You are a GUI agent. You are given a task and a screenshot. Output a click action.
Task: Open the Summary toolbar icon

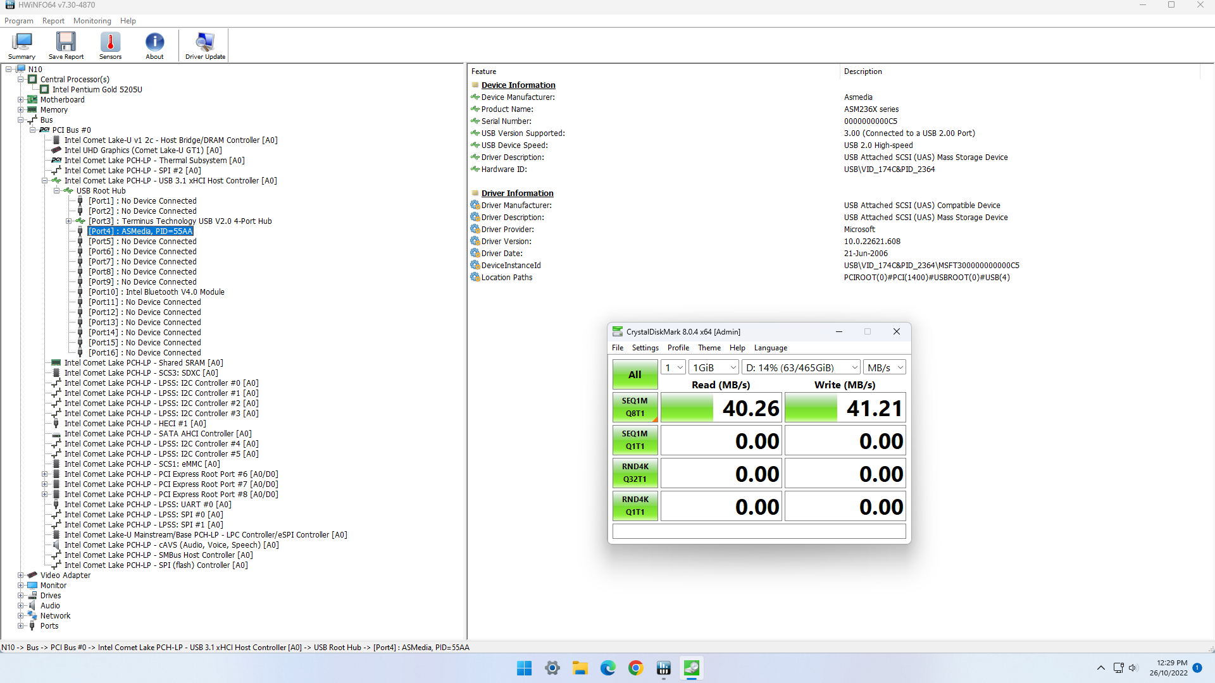tap(22, 46)
